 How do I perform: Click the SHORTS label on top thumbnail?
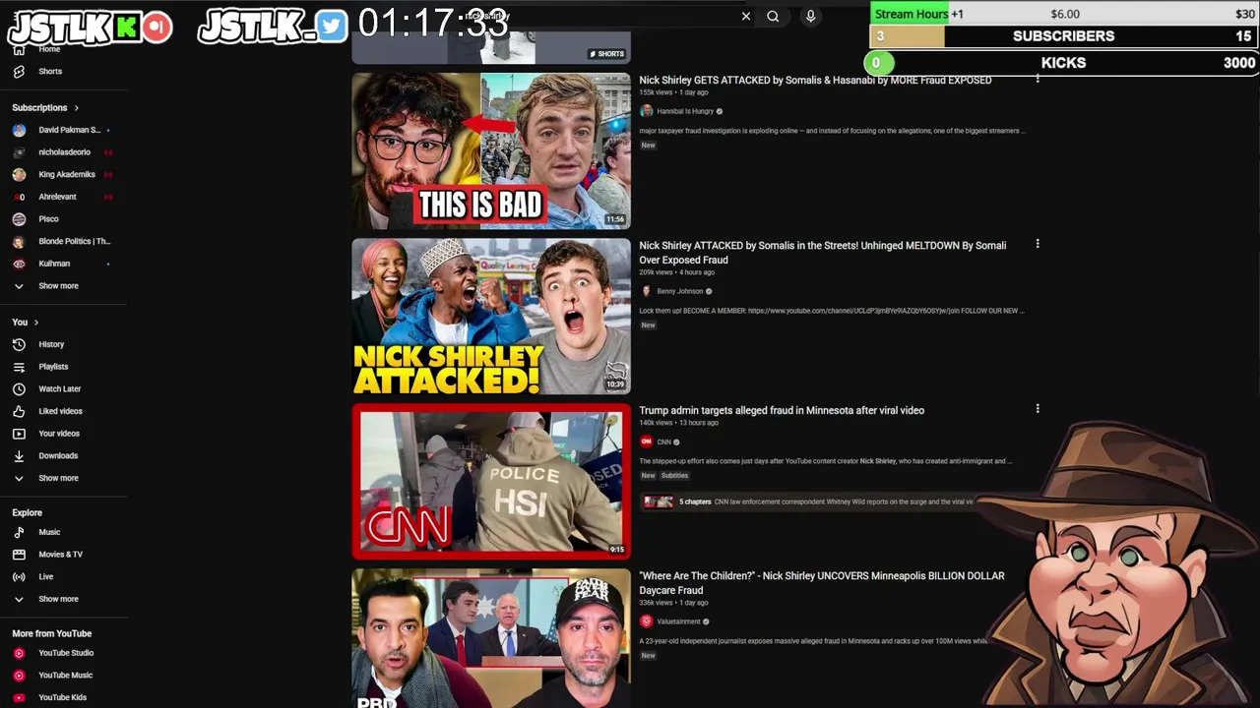point(607,54)
